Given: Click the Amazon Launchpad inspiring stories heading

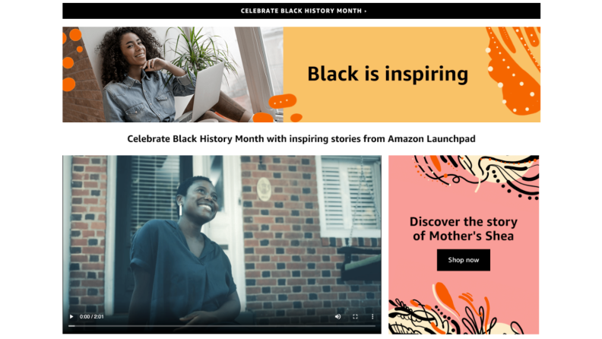Looking at the screenshot, I should (302, 138).
